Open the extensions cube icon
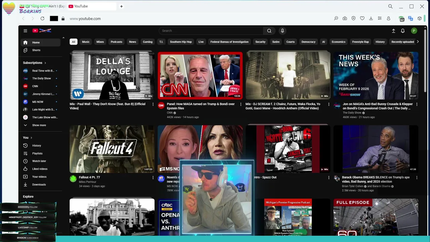 pyautogui.click(x=420, y=18)
